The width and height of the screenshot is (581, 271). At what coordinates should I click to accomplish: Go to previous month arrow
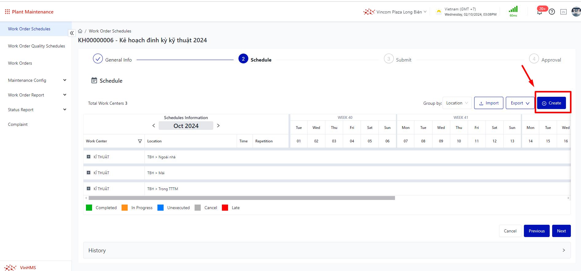[154, 126]
